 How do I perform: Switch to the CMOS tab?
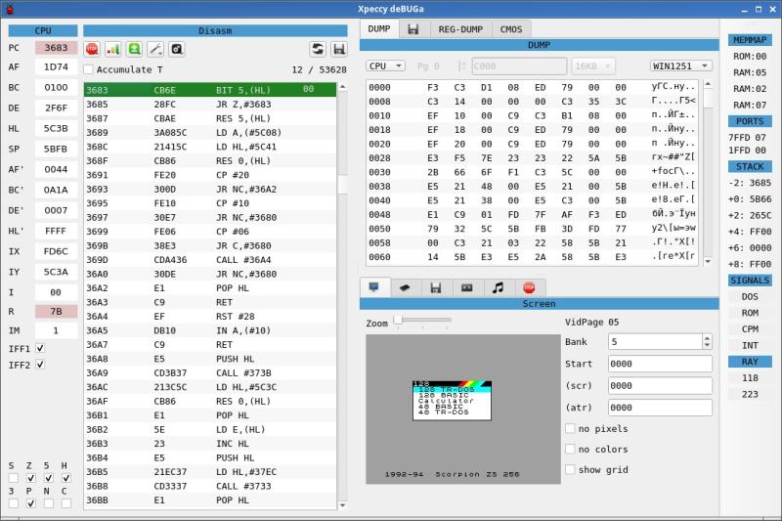click(510, 29)
